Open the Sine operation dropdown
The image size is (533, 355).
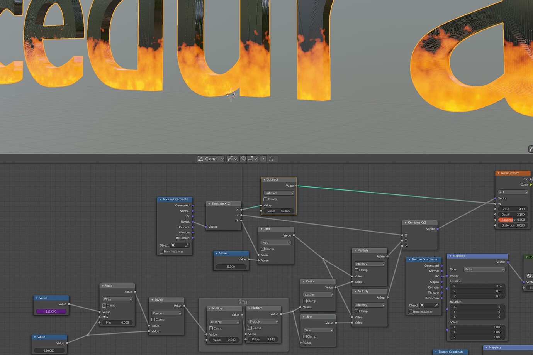tap(318, 330)
